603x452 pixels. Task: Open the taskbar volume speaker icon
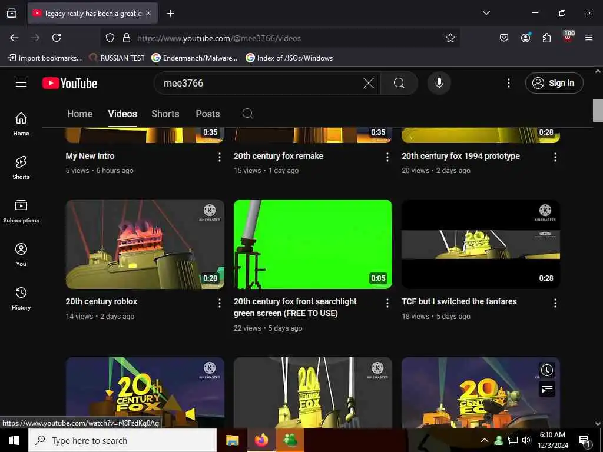526,440
